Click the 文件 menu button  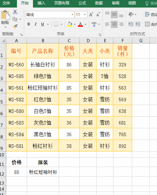(6, 3)
